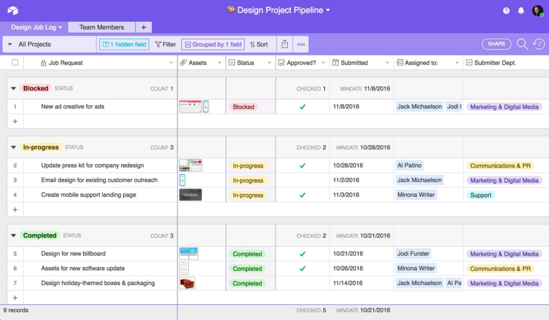Viewport: 549px width, 320px height.
Task: Open the three-dots more options menu
Action: [x=301, y=44]
